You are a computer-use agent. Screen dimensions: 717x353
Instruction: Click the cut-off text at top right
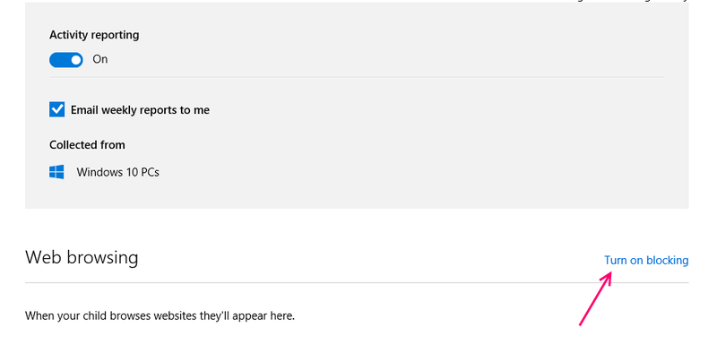[631, 1]
